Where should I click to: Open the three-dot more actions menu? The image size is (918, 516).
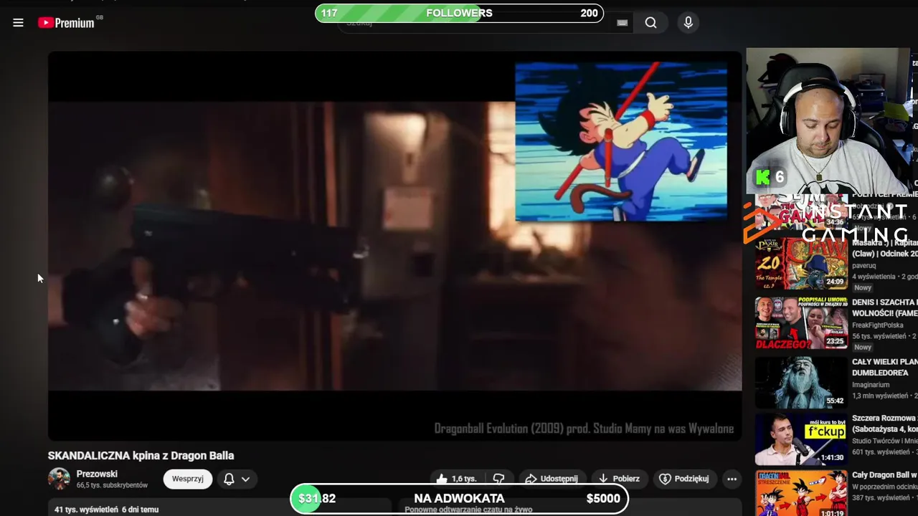(732, 479)
